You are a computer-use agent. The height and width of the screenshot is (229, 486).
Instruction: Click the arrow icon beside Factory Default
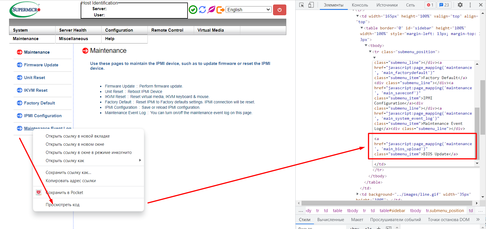(19, 103)
